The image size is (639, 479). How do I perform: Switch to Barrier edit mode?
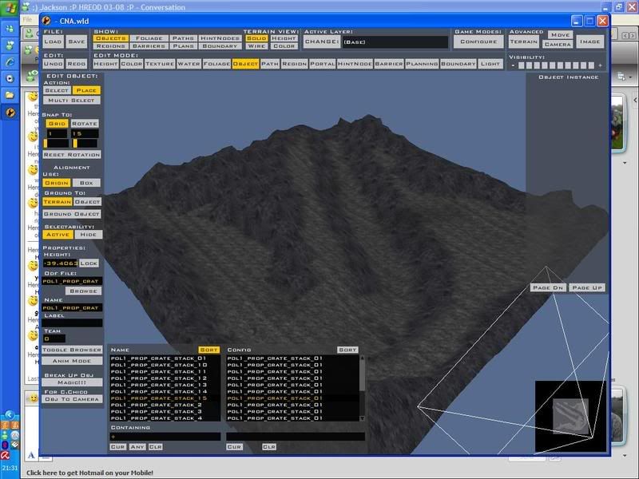(389, 64)
